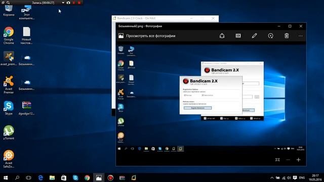The image size is (324, 182).
Task: Open Chrome from the taskbar
Action: coord(87,177)
